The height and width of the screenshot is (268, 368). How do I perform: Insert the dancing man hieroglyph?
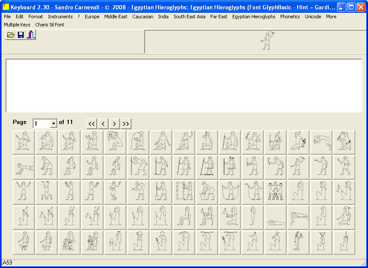click(115, 192)
